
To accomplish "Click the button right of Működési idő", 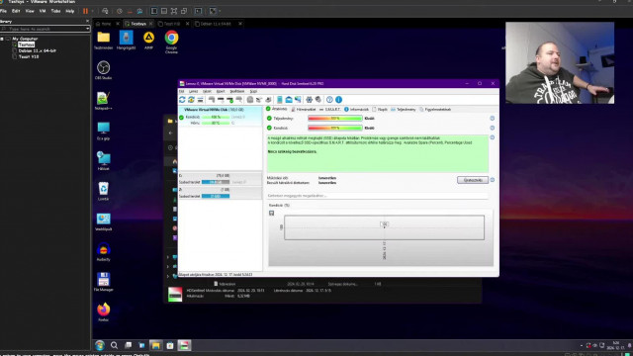I will (473, 180).
